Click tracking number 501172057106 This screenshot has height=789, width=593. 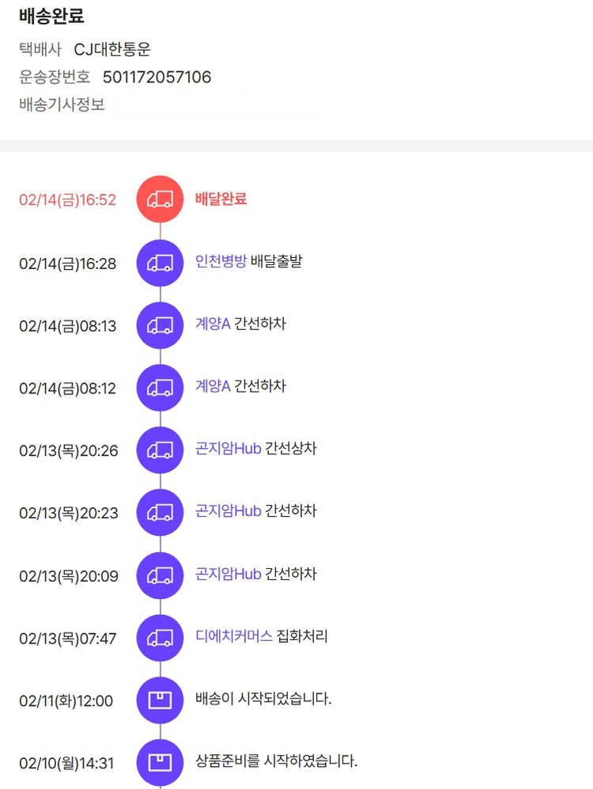[157, 77]
